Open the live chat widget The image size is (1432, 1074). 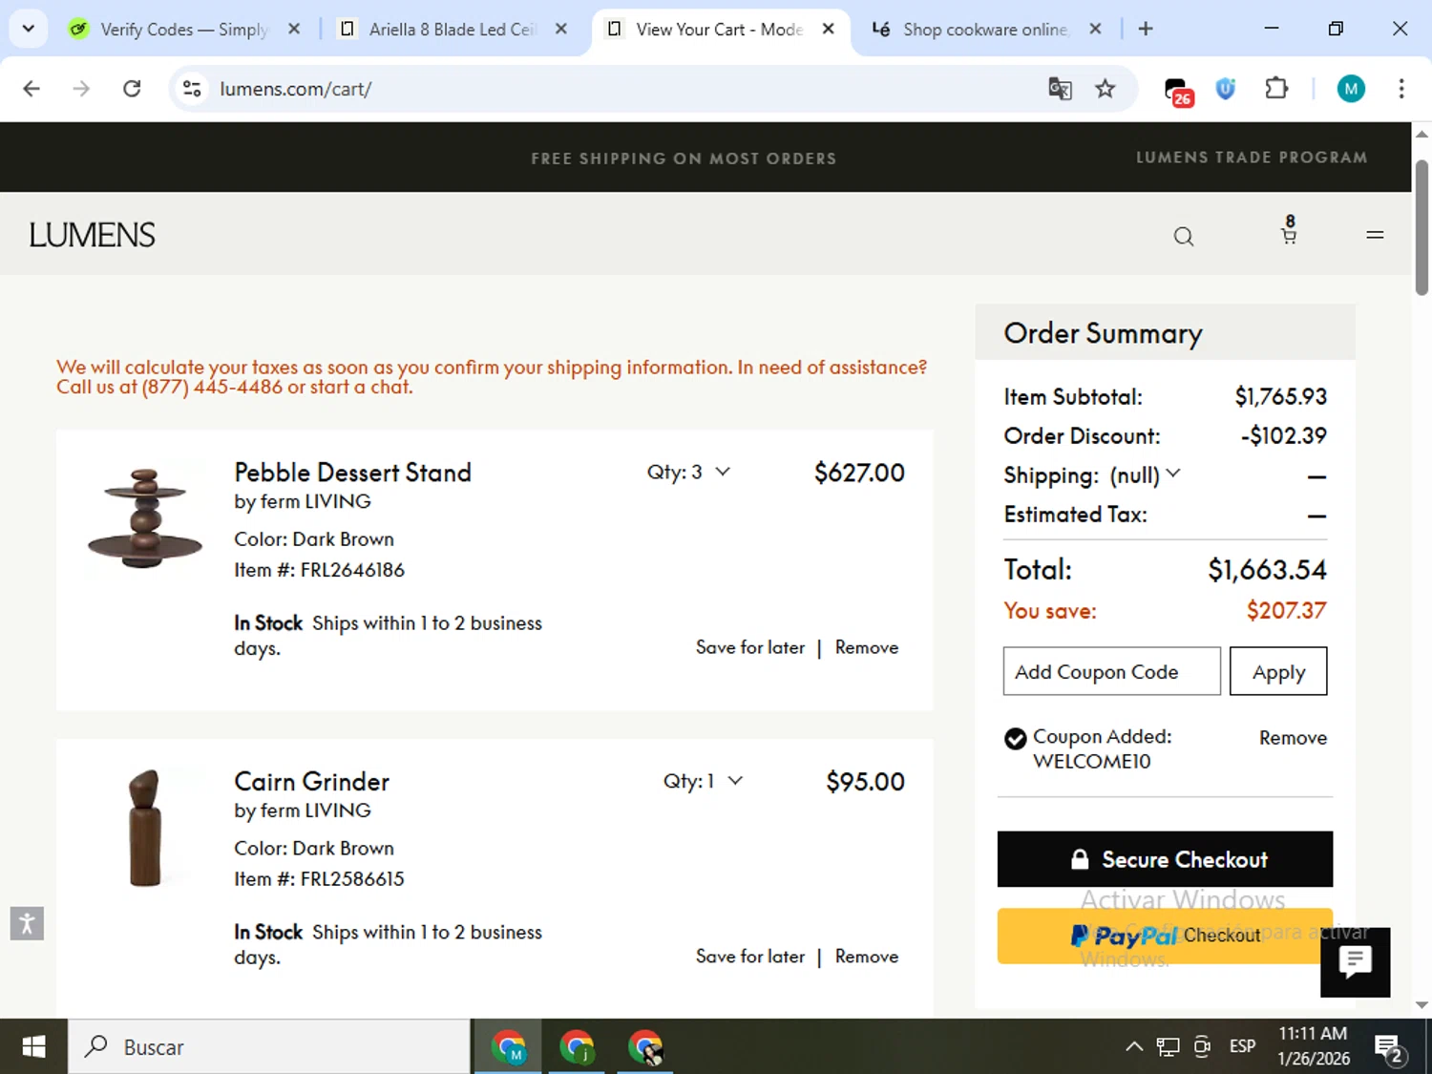tap(1355, 962)
